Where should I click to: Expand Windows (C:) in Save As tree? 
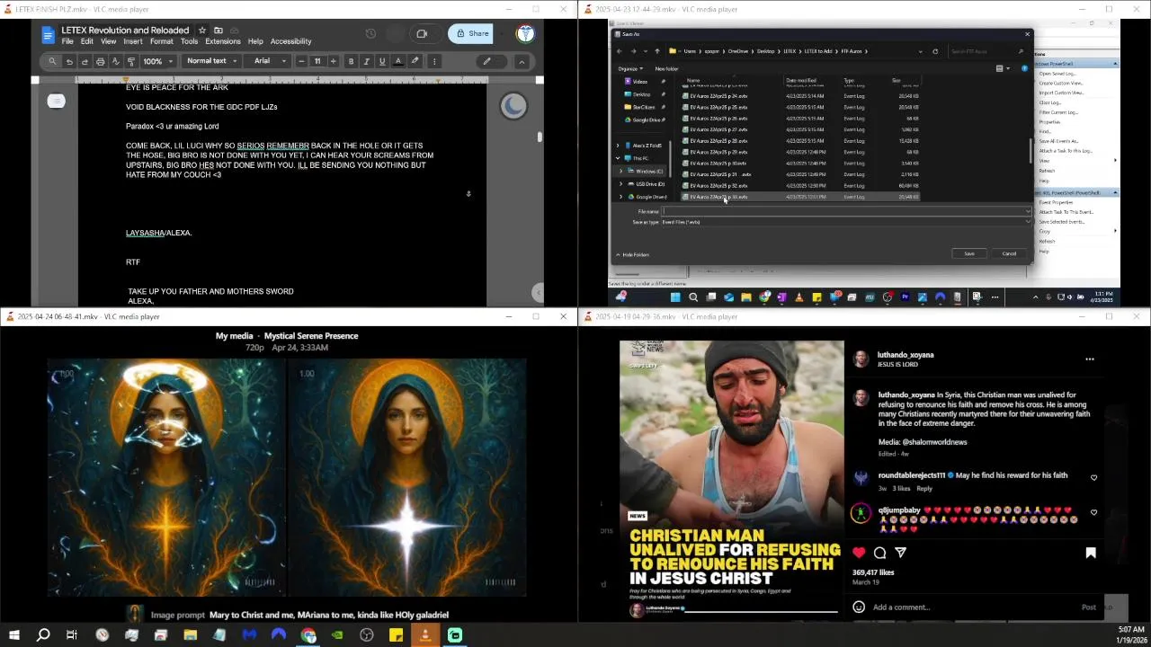[620, 171]
